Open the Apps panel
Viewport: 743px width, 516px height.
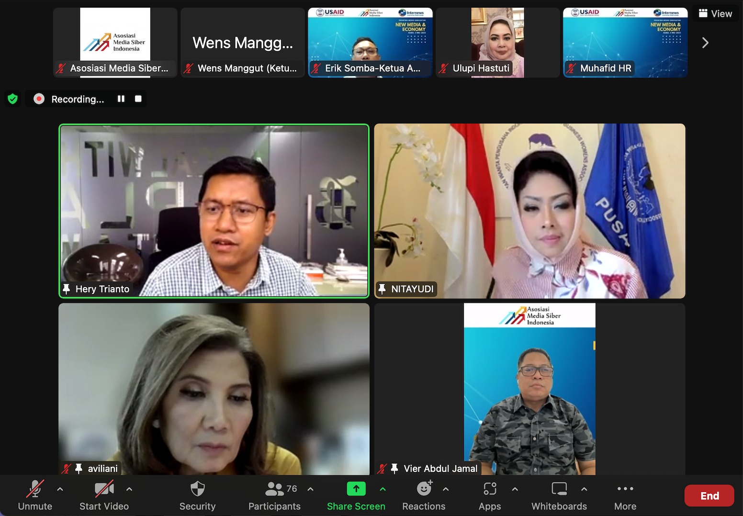489,496
